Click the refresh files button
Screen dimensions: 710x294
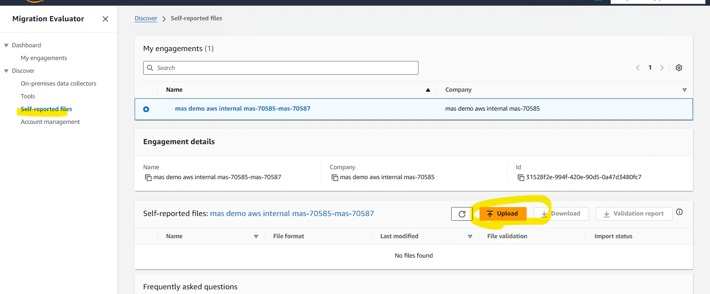(462, 214)
